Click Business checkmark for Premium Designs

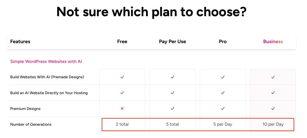coord(273,108)
